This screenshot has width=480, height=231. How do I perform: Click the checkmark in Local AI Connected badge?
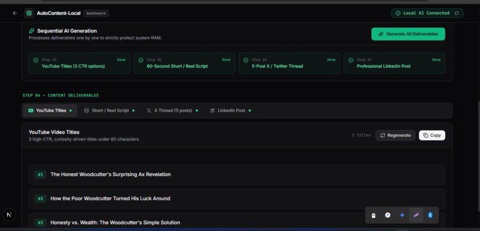pos(398,13)
